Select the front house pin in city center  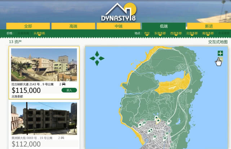coord(149,132)
